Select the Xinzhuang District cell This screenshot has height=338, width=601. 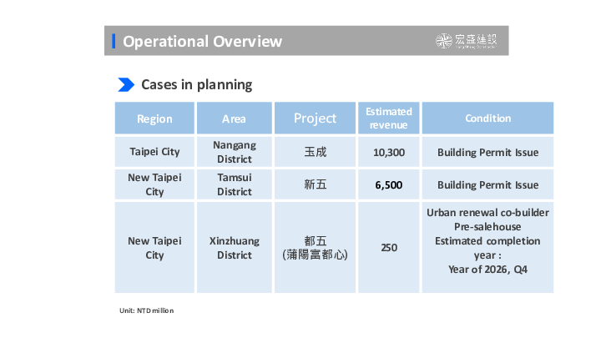pos(234,247)
